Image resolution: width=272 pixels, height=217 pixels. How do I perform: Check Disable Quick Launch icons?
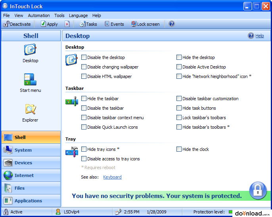pyautogui.click(x=84, y=127)
